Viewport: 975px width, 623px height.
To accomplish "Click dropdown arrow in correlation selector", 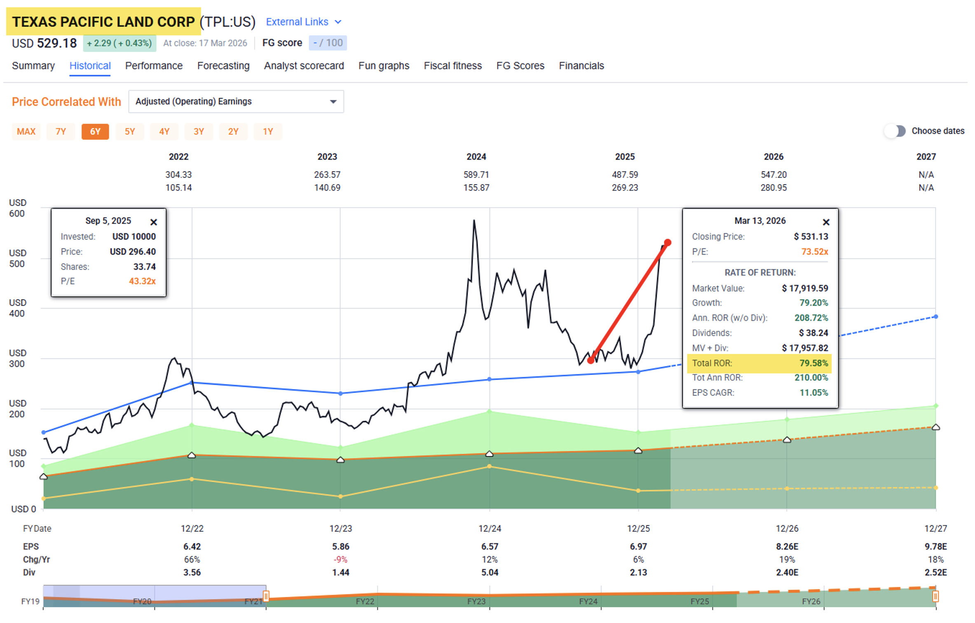I will 333,102.
